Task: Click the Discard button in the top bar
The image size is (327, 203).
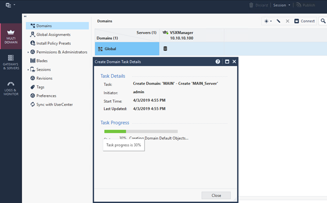Action: click(258, 5)
